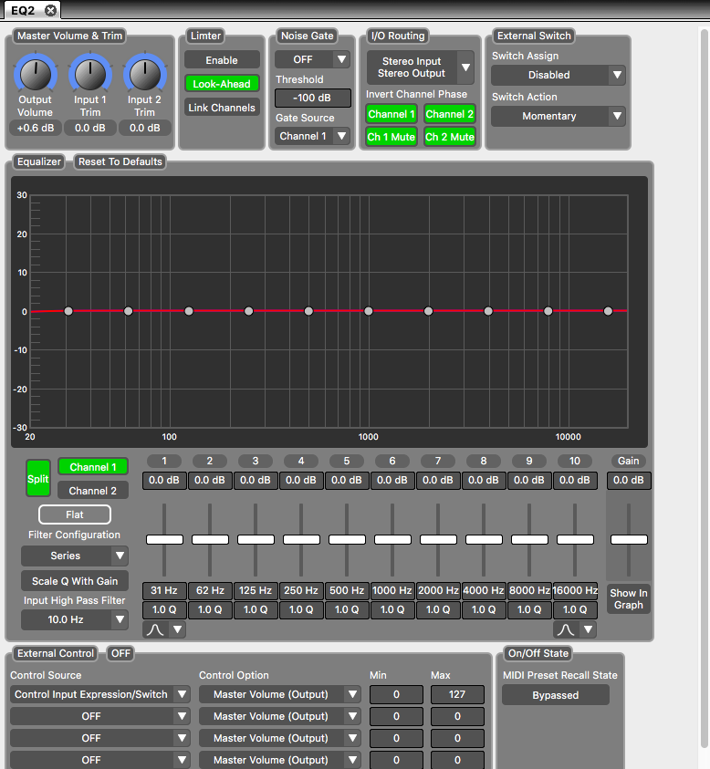Toggle the Split button
The height and width of the screenshot is (769, 710).
coord(38,479)
